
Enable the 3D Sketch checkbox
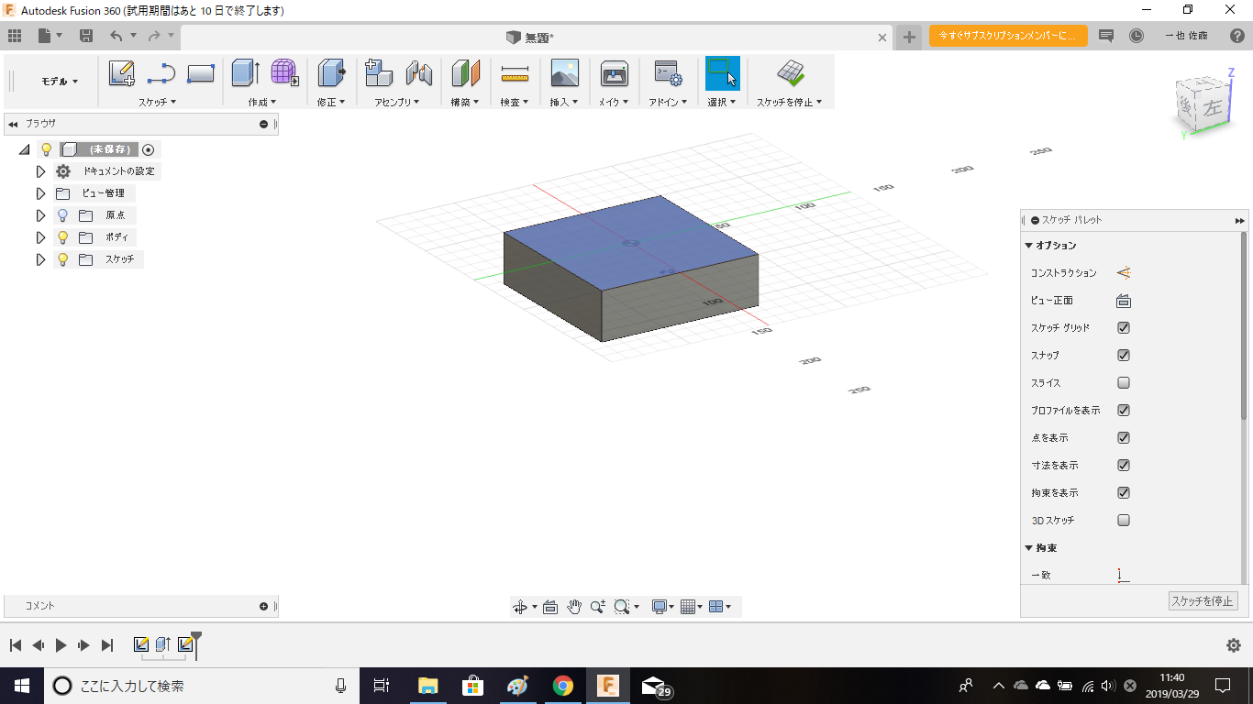1124,521
